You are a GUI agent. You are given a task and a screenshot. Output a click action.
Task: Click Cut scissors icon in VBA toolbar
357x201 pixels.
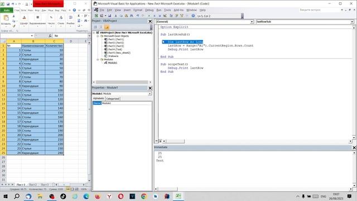click(115, 16)
